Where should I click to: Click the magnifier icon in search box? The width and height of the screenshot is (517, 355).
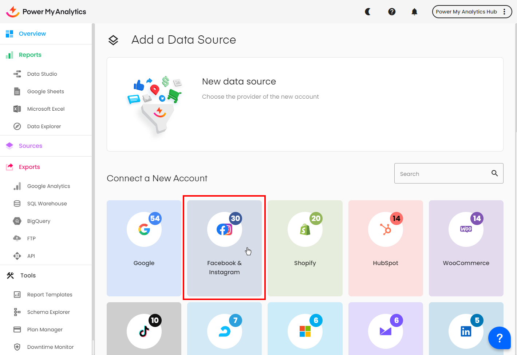[494, 173]
